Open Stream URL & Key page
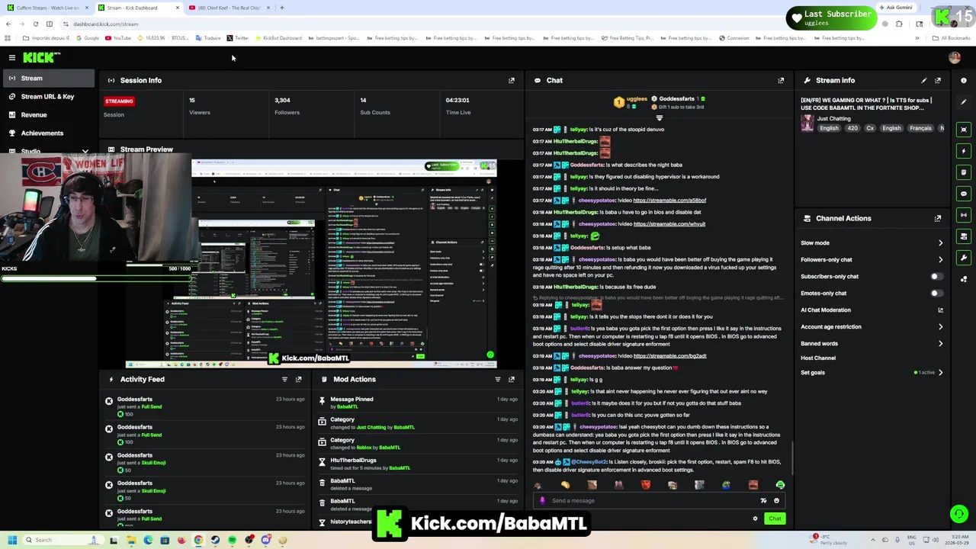976x549 pixels. [47, 97]
